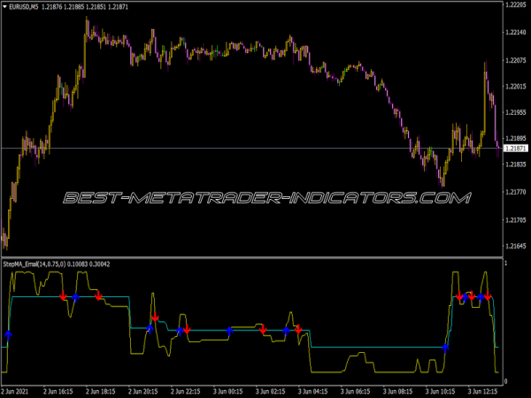
Task: Click last red arrow before long flat section
Action: (298, 330)
